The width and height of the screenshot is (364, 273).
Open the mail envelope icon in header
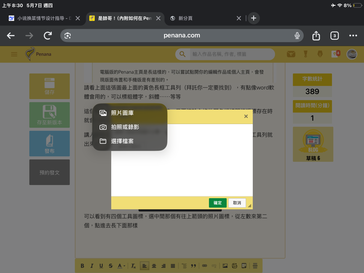[x=291, y=54]
